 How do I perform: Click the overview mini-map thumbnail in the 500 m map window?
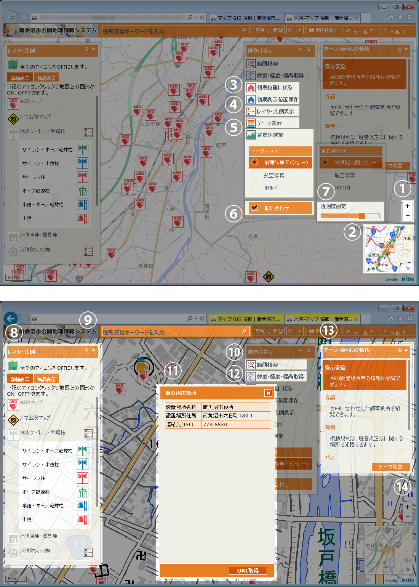coord(388,249)
